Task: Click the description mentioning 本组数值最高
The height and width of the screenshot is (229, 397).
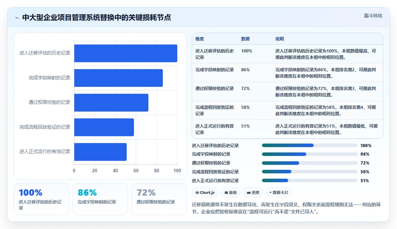Action: 325,54
